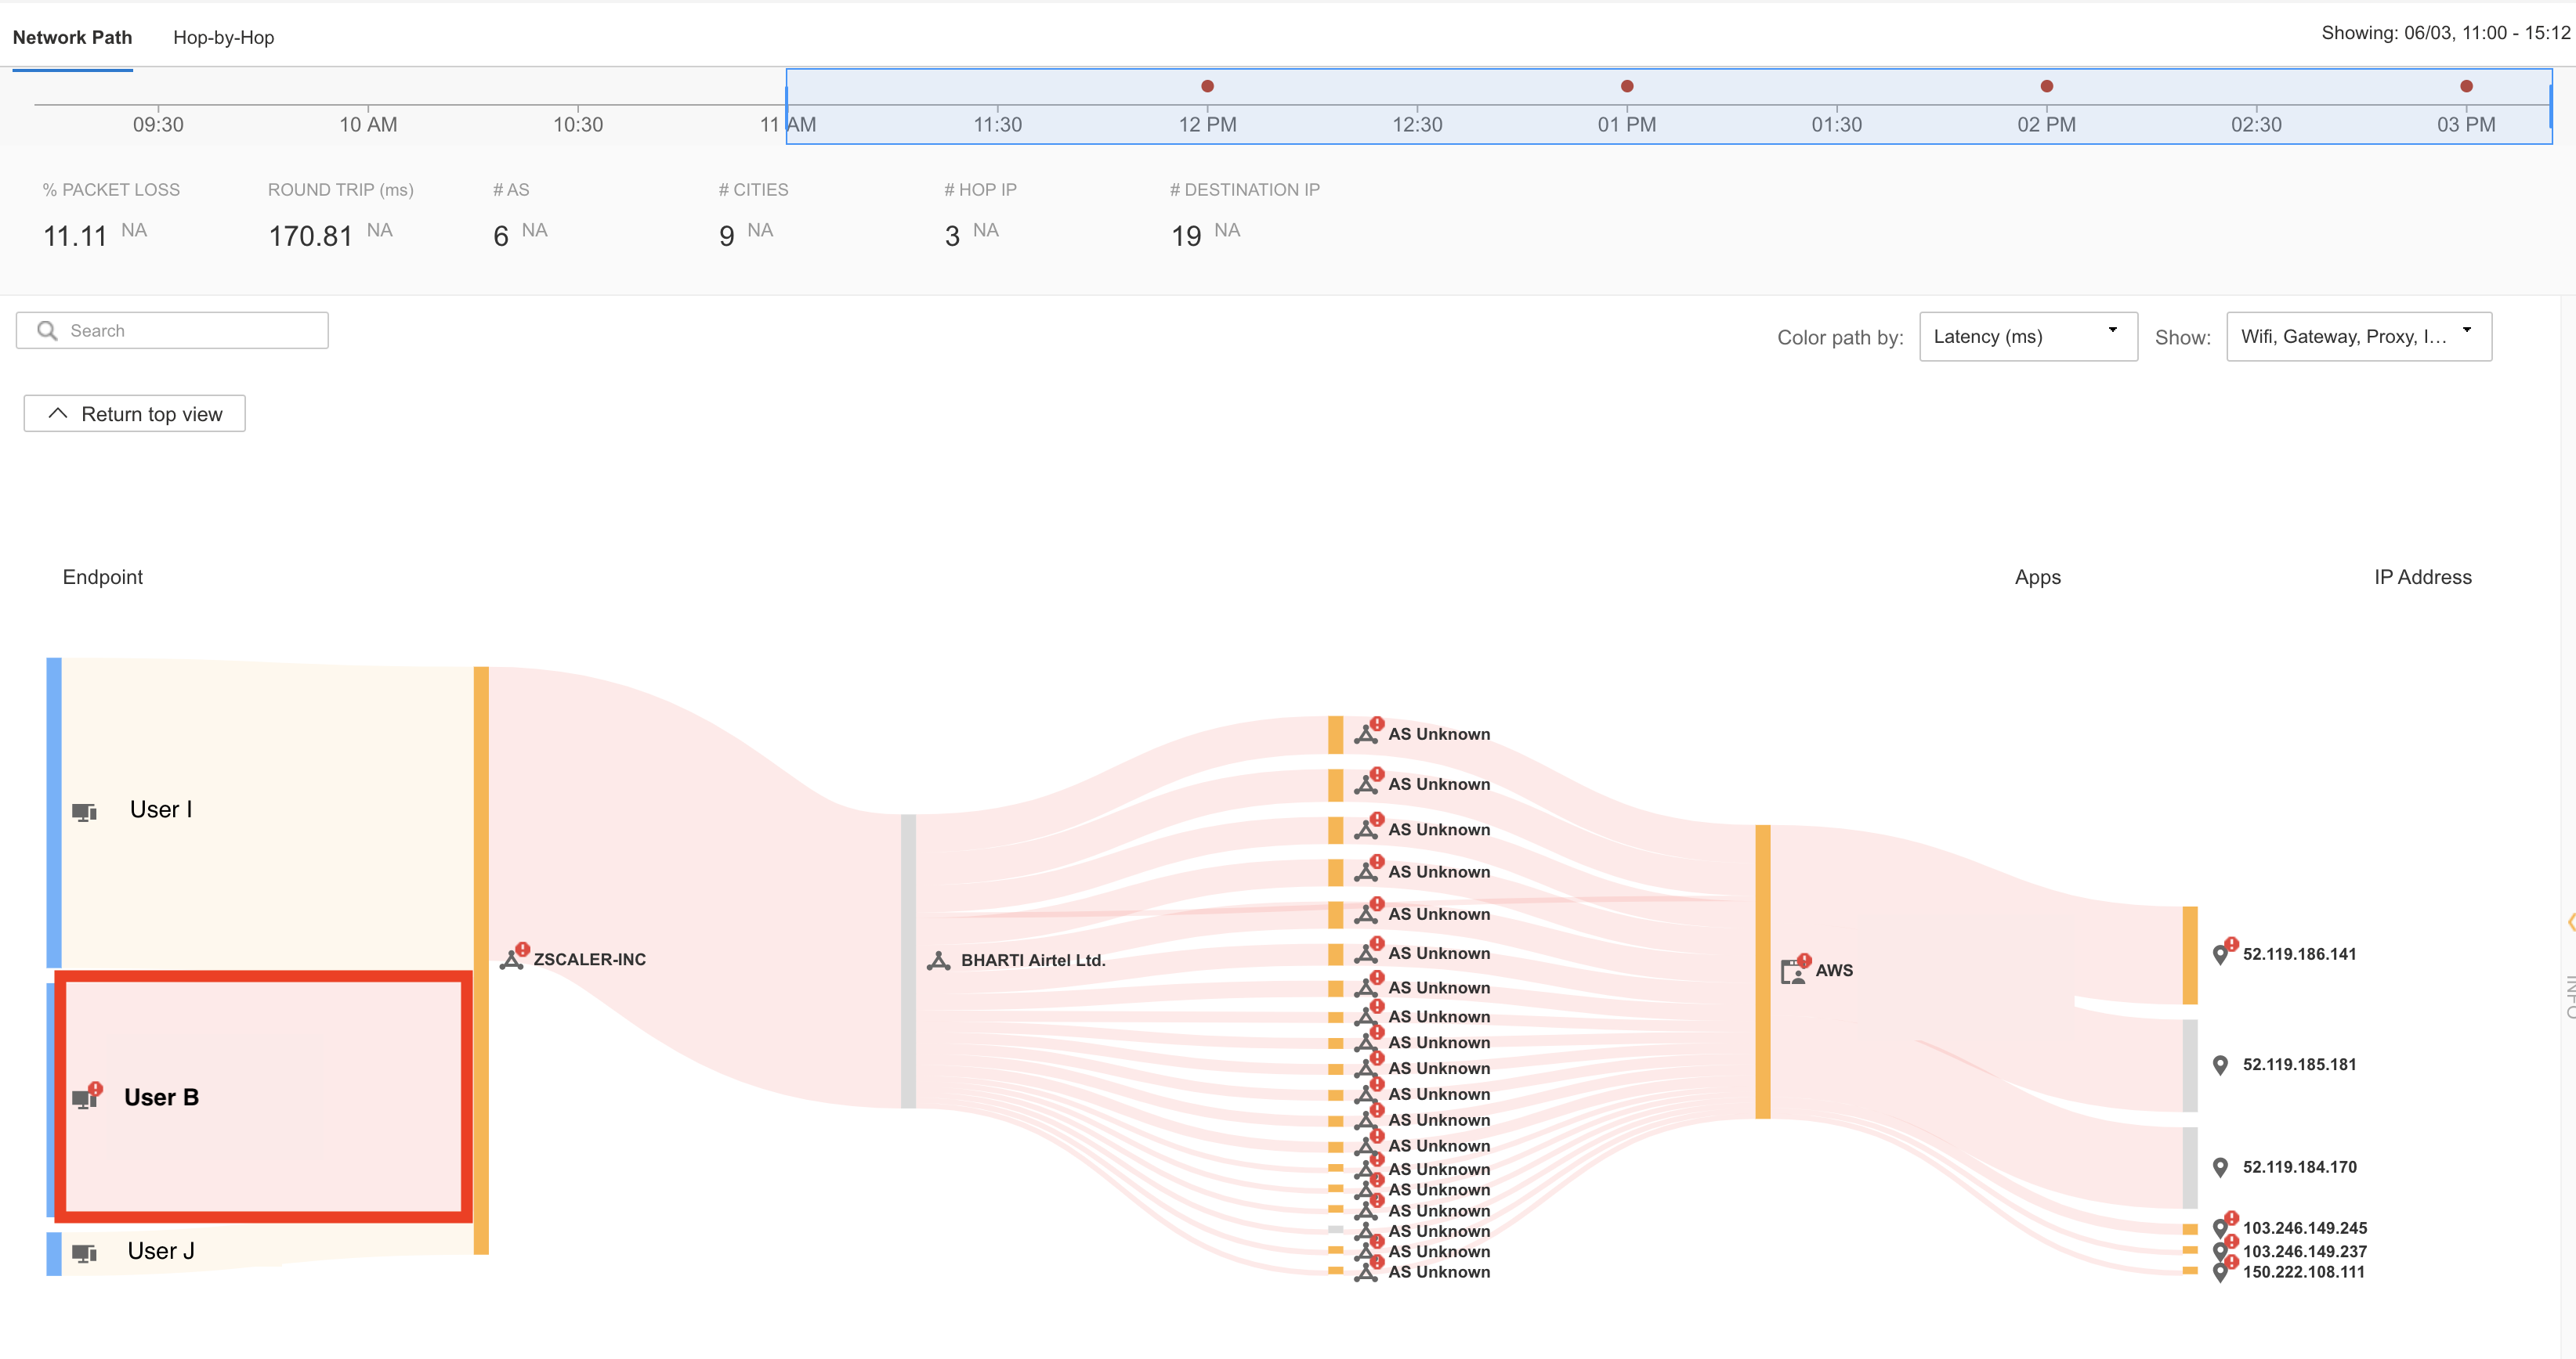The height and width of the screenshot is (1359, 2576).
Task: Click the Return top view button
Action: click(134, 413)
